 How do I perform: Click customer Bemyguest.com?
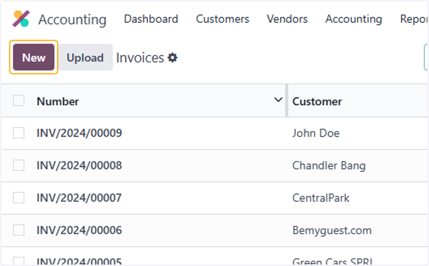point(332,230)
